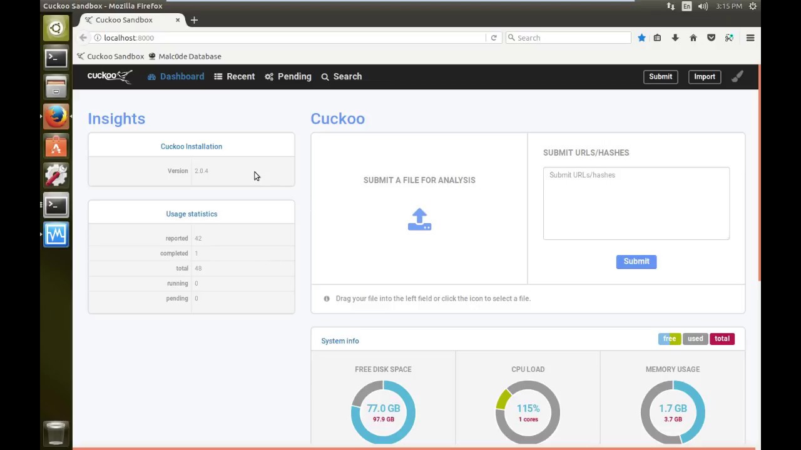Toggle the used legend label
801x450 pixels.
pos(695,339)
